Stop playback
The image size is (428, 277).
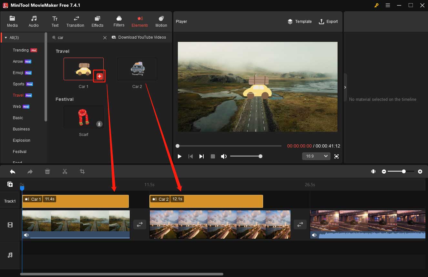coord(213,156)
